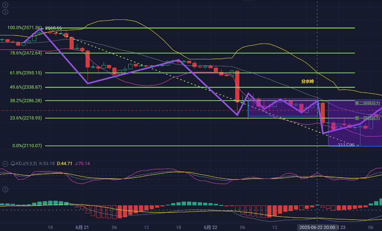Select the 0.0%(2110.07) Fibonacci label
382x231 pixels.
pyautogui.click(x=27, y=146)
